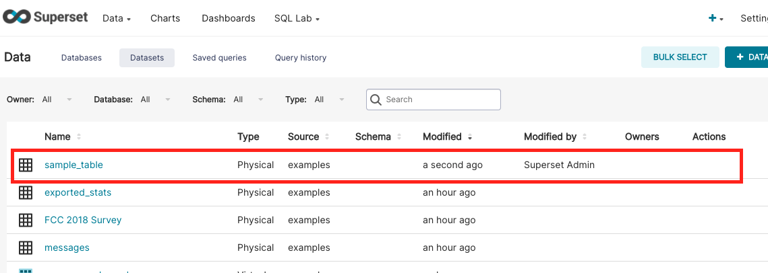Sort by Name column arrows
The width and height of the screenshot is (768, 273).
[79, 137]
